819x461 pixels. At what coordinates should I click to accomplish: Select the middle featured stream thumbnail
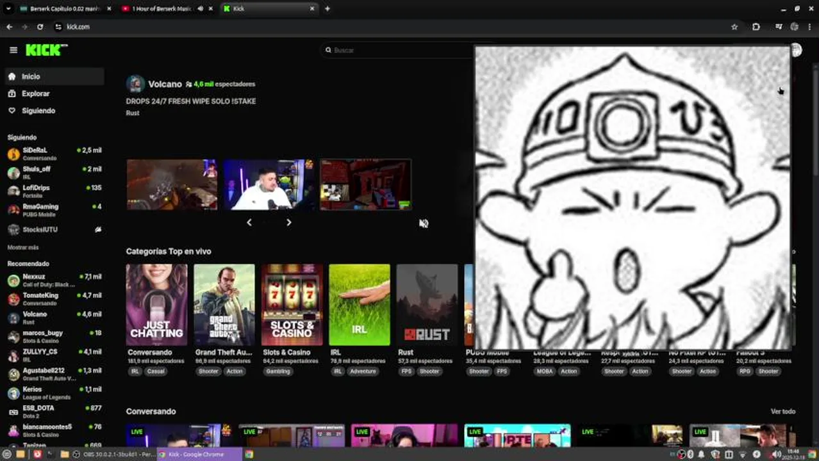[x=269, y=185]
